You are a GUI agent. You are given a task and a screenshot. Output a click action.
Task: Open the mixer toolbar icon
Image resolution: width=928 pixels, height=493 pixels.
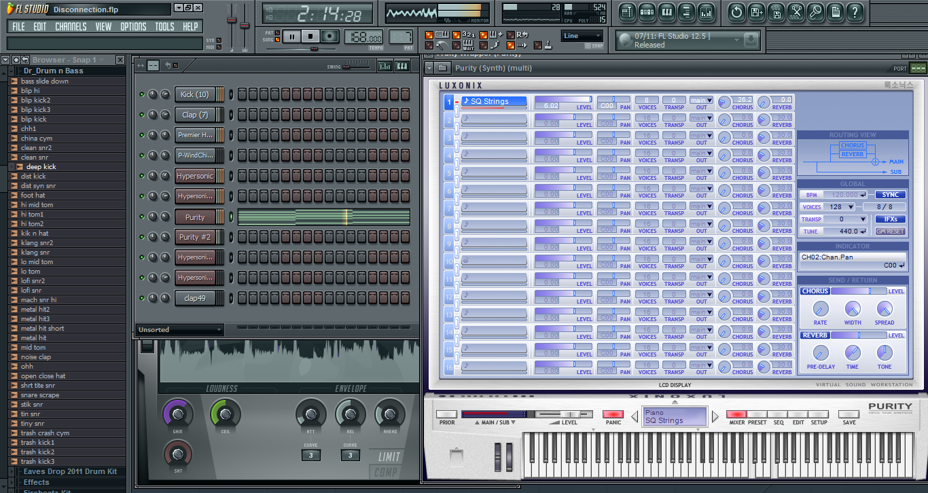click(x=706, y=12)
